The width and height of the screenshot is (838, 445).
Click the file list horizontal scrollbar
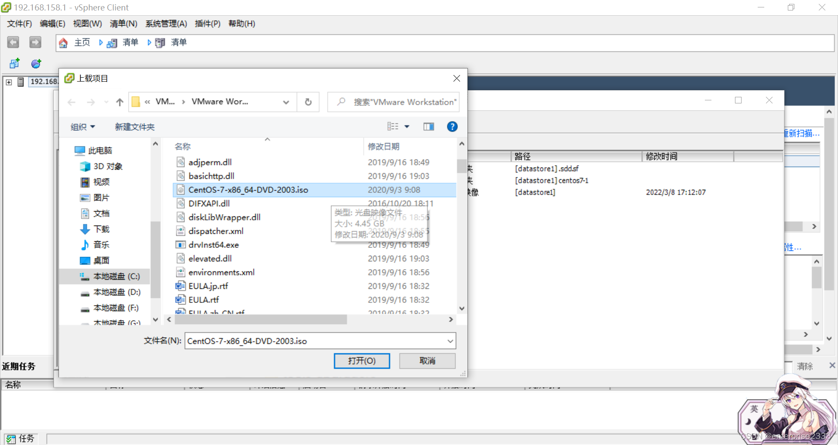(x=261, y=320)
